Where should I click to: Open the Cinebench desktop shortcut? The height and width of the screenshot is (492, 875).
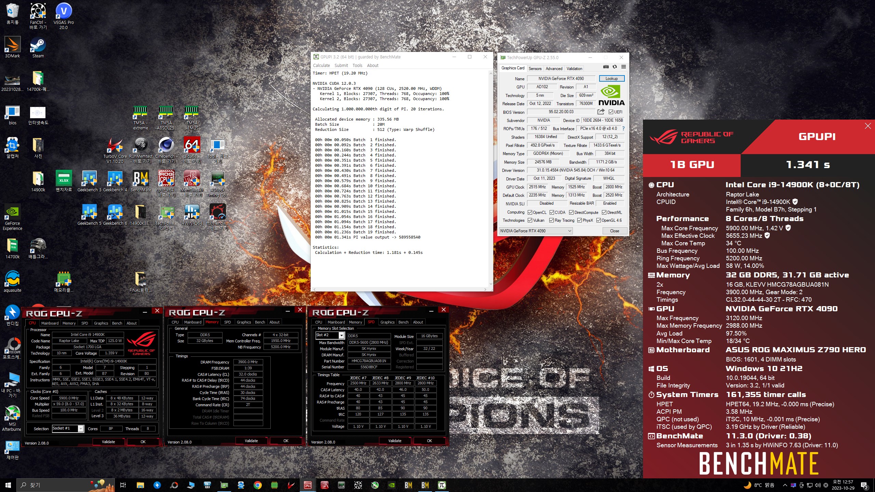coord(166,150)
